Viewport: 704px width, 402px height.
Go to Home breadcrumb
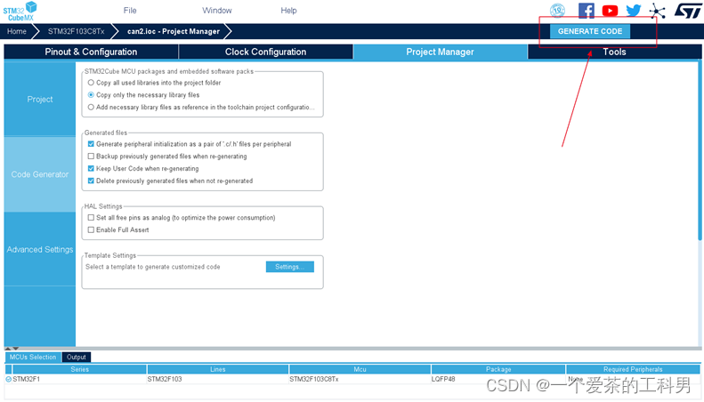[17, 31]
